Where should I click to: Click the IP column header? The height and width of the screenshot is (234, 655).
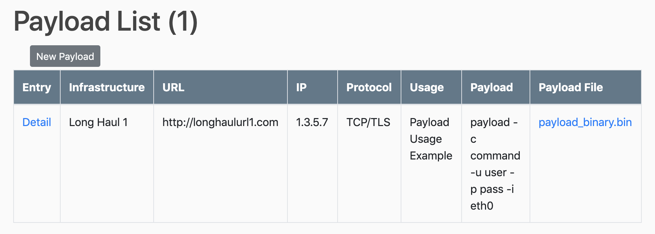pyautogui.click(x=301, y=87)
